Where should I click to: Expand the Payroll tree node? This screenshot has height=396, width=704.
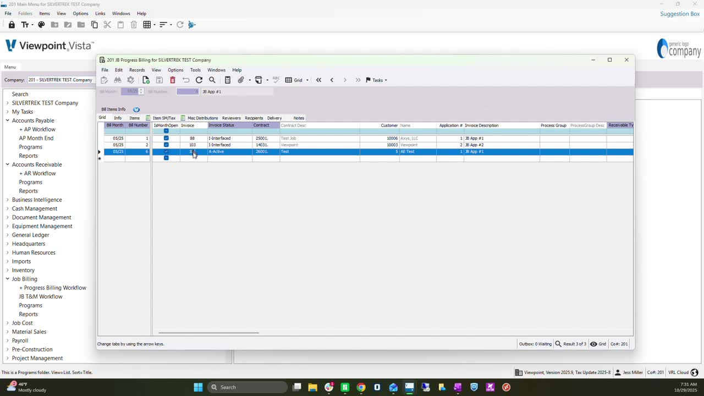[8, 340]
